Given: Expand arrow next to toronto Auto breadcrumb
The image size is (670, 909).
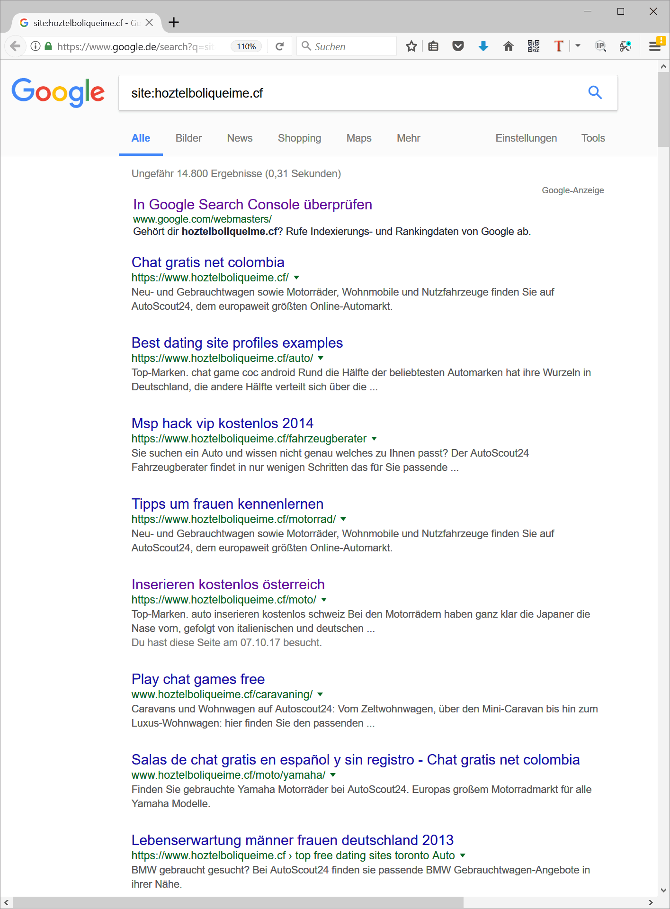Looking at the screenshot, I should tap(463, 855).
